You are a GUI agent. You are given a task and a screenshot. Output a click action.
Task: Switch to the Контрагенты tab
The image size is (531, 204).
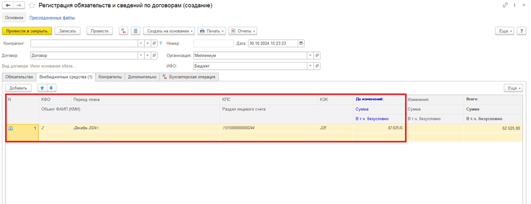click(x=110, y=77)
